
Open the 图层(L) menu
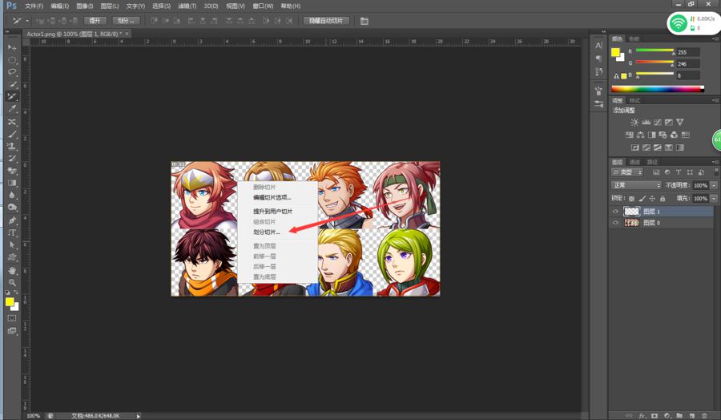(110, 6)
